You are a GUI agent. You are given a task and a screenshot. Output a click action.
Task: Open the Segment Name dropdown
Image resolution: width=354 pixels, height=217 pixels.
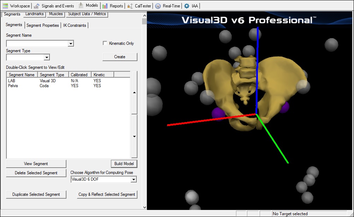point(71,44)
